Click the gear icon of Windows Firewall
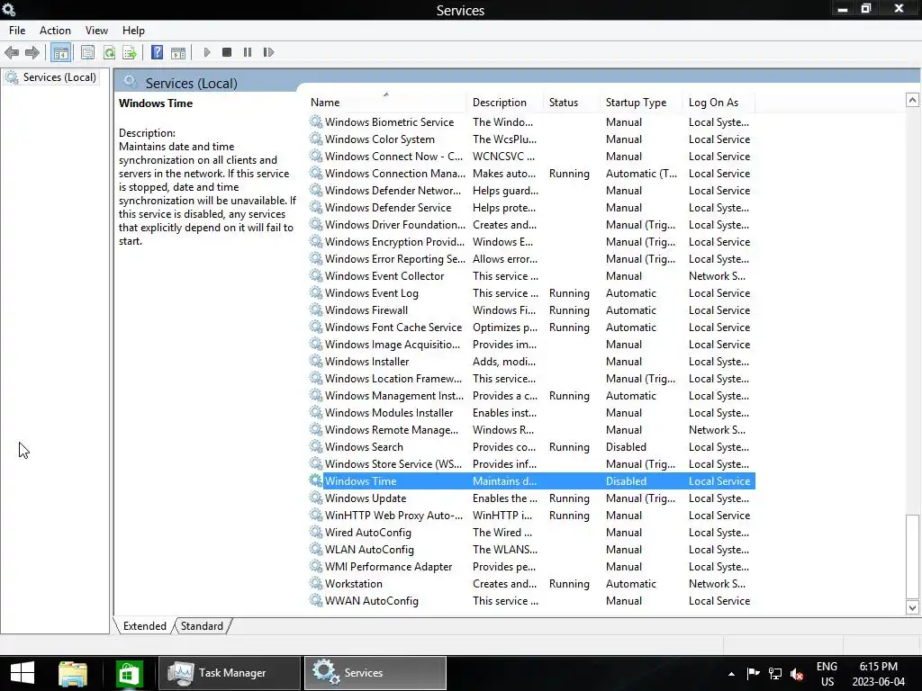 (x=316, y=310)
